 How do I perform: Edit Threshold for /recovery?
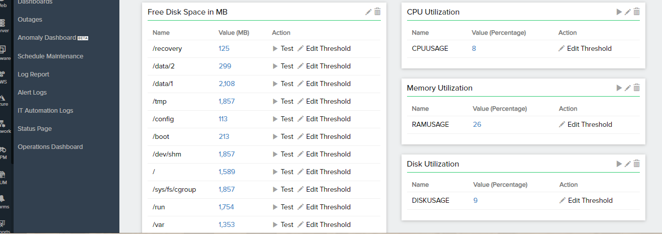(x=324, y=49)
